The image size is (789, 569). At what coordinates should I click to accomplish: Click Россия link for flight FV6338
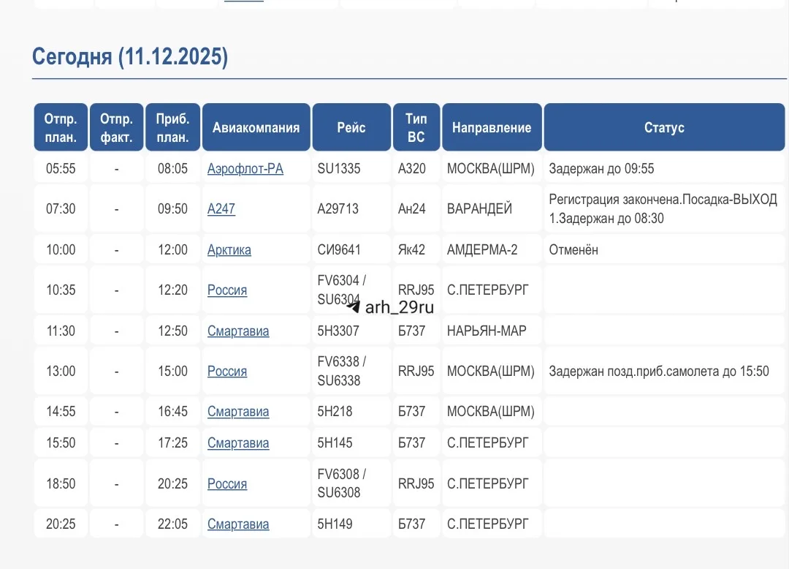point(227,372)
